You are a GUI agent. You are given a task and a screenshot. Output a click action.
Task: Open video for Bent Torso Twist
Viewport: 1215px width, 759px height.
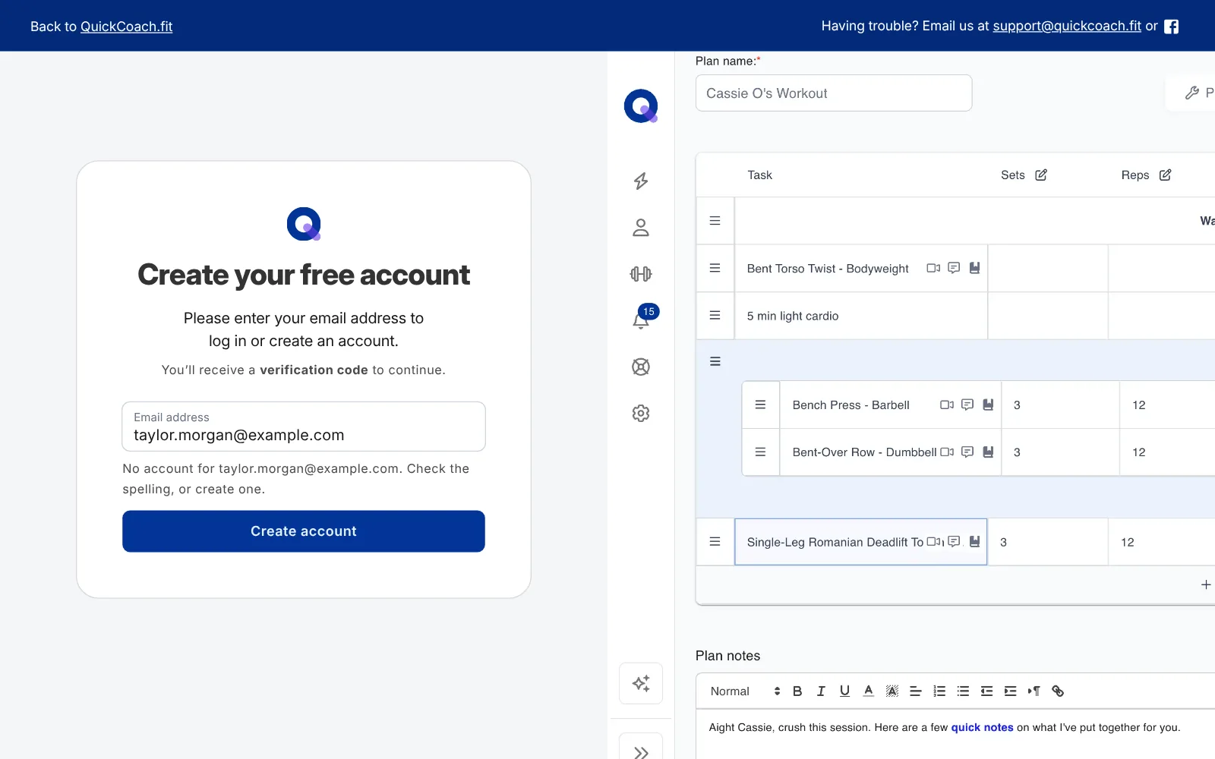pos(933,268)
